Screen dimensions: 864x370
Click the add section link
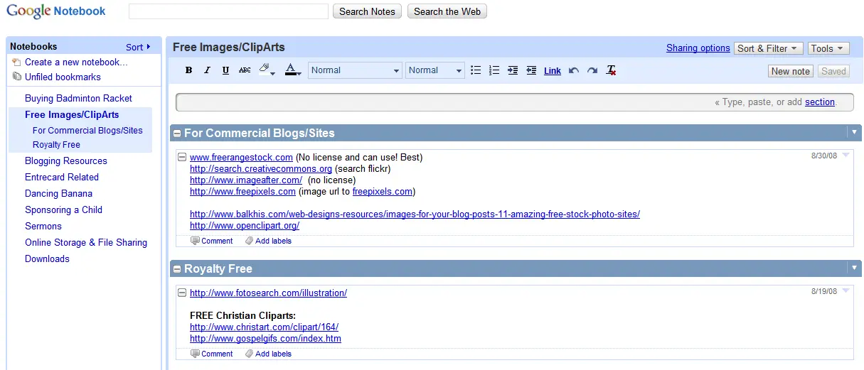820,102
